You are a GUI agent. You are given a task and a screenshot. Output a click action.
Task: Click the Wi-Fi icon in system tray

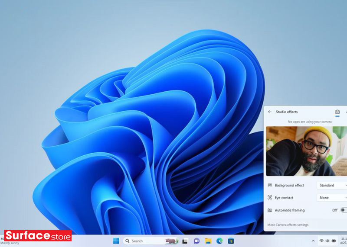321,241
